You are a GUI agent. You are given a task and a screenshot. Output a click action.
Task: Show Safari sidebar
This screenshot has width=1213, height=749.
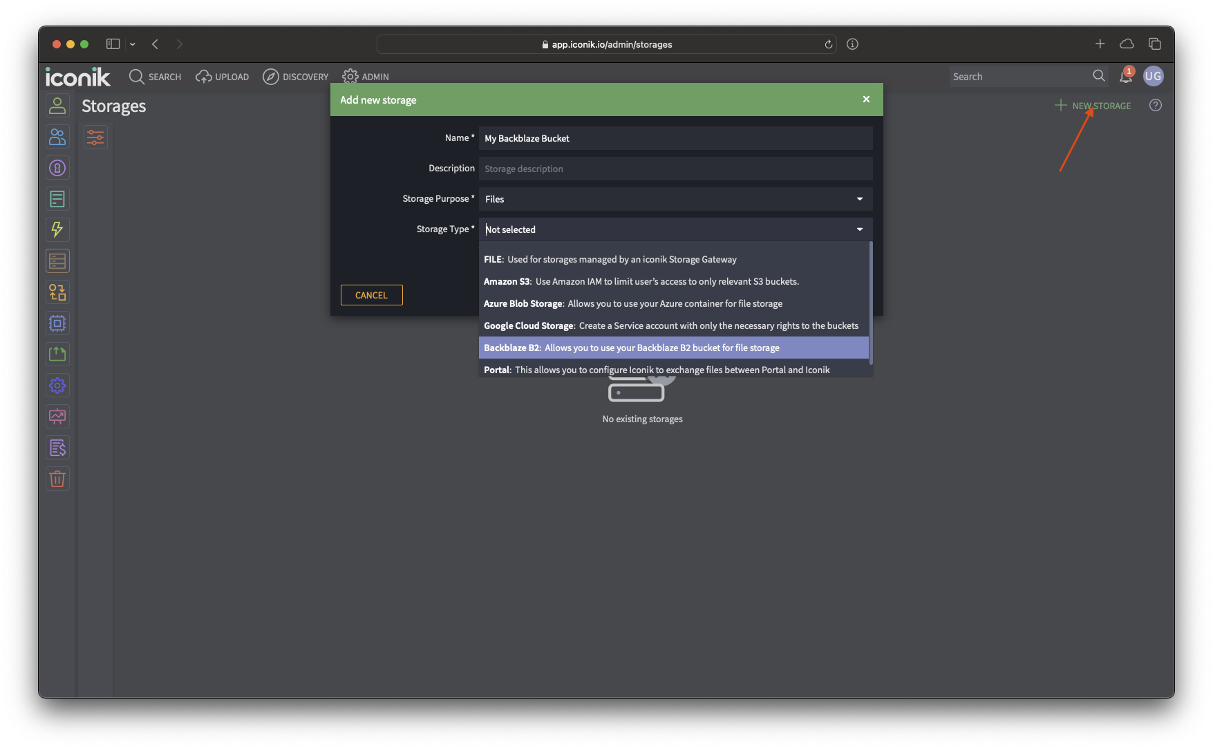point(113,44)
